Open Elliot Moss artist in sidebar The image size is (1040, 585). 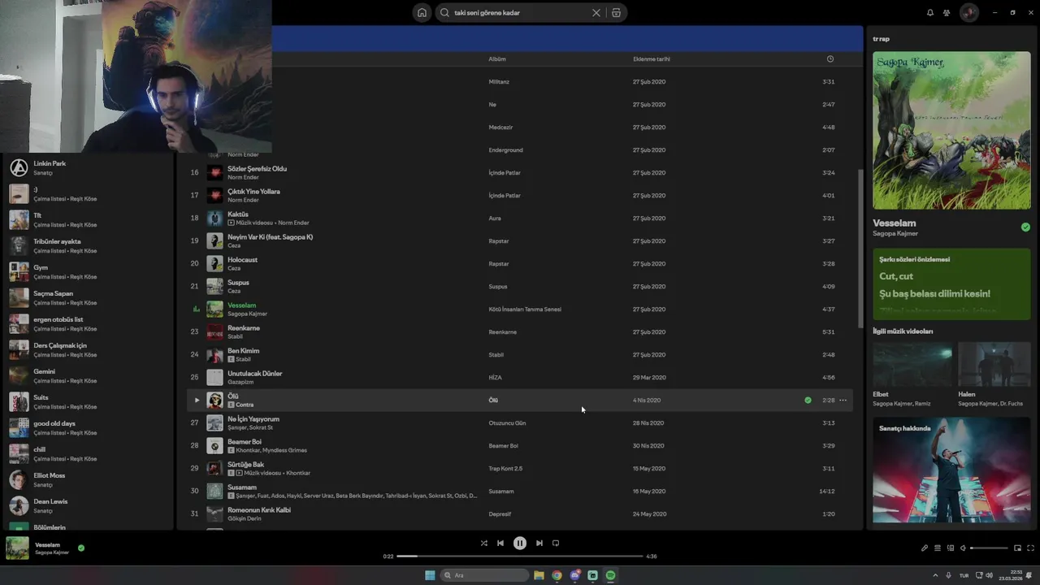click(86, 480)
